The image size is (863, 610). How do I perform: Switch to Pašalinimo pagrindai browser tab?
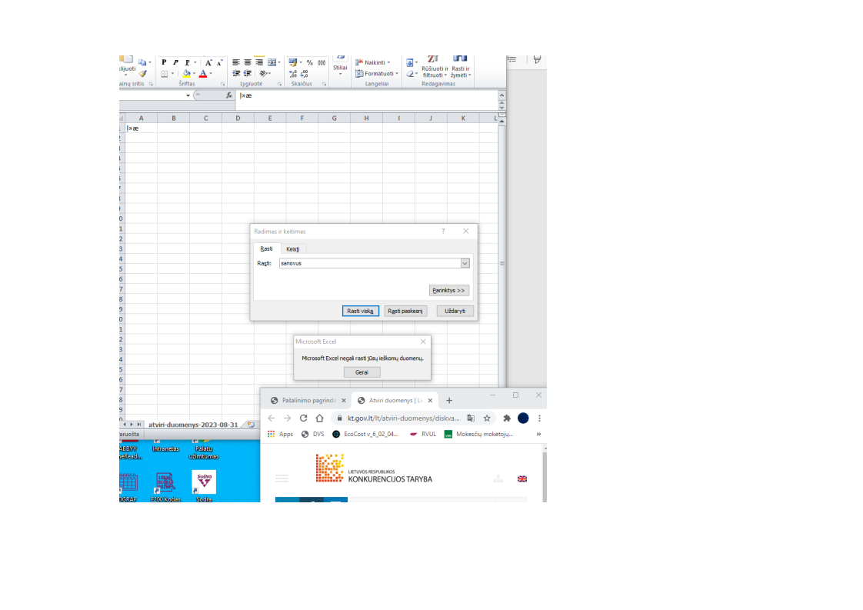tap(304, 400)
